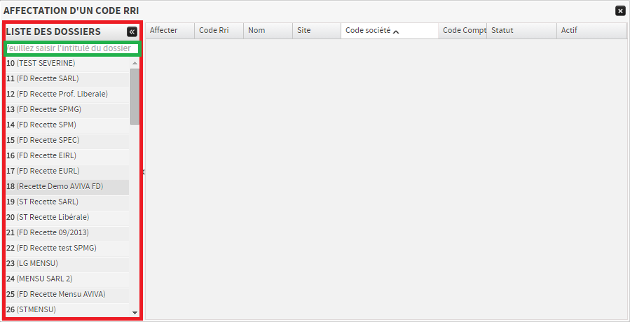Screen dimensions: 630x322
Task: Collapse the Liste des dossiers panel
Action: [x=132, y=31]
